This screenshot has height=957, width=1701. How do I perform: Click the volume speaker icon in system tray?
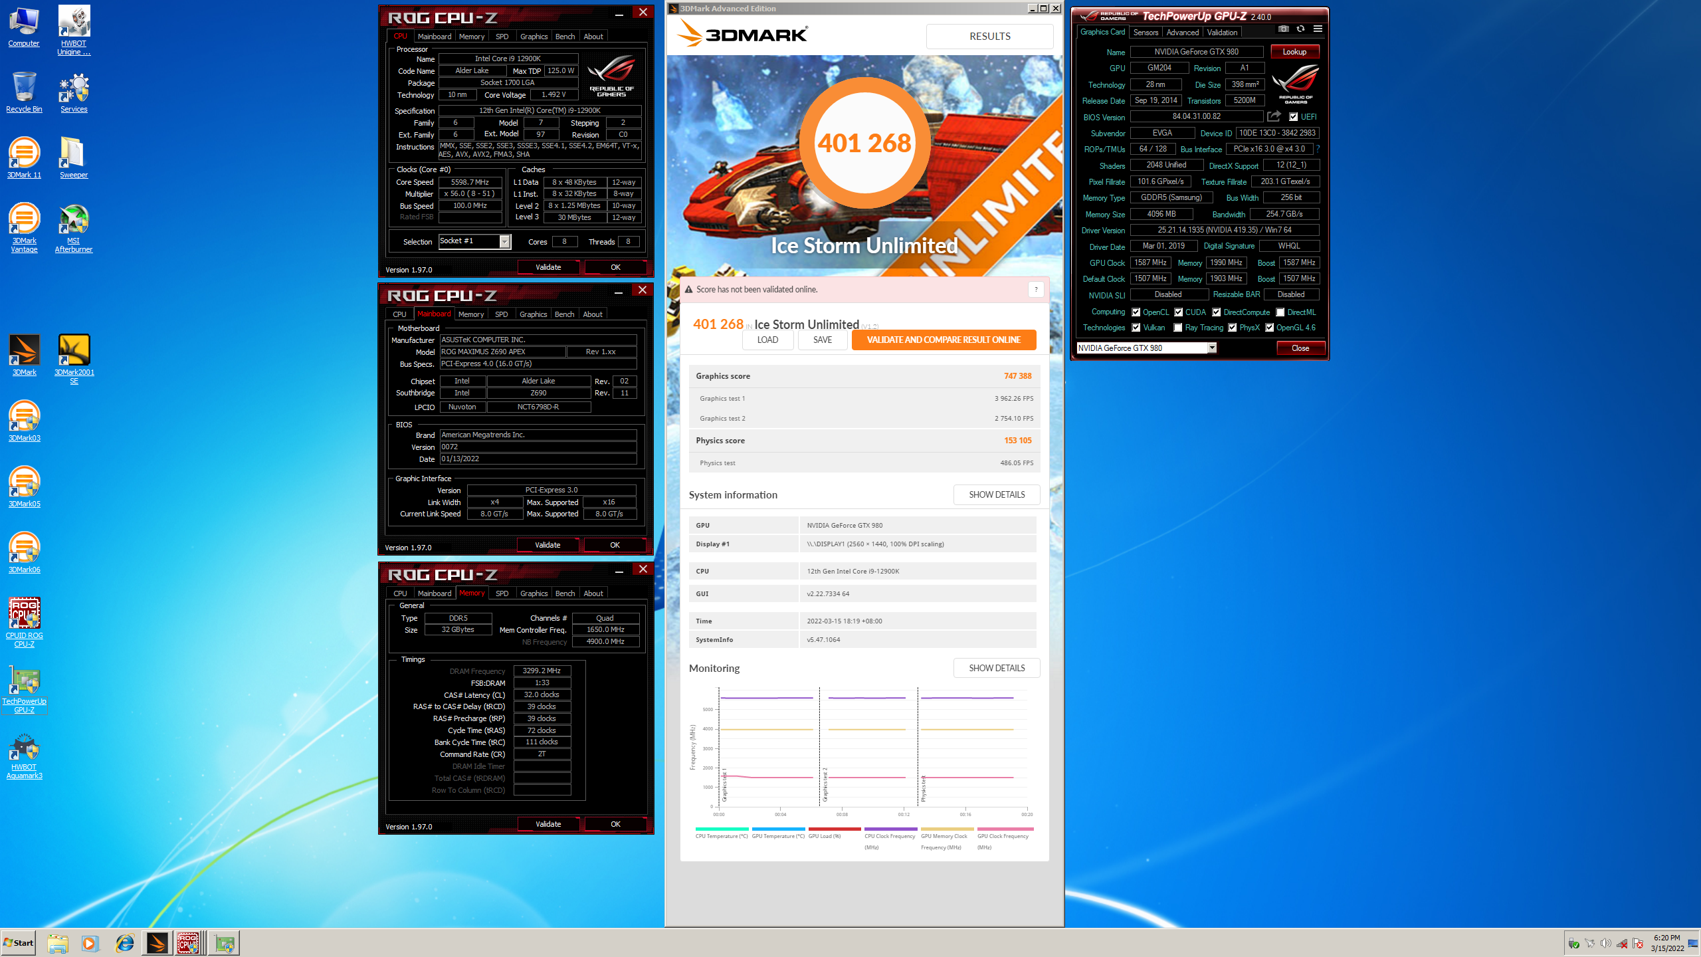point(1606,943)
